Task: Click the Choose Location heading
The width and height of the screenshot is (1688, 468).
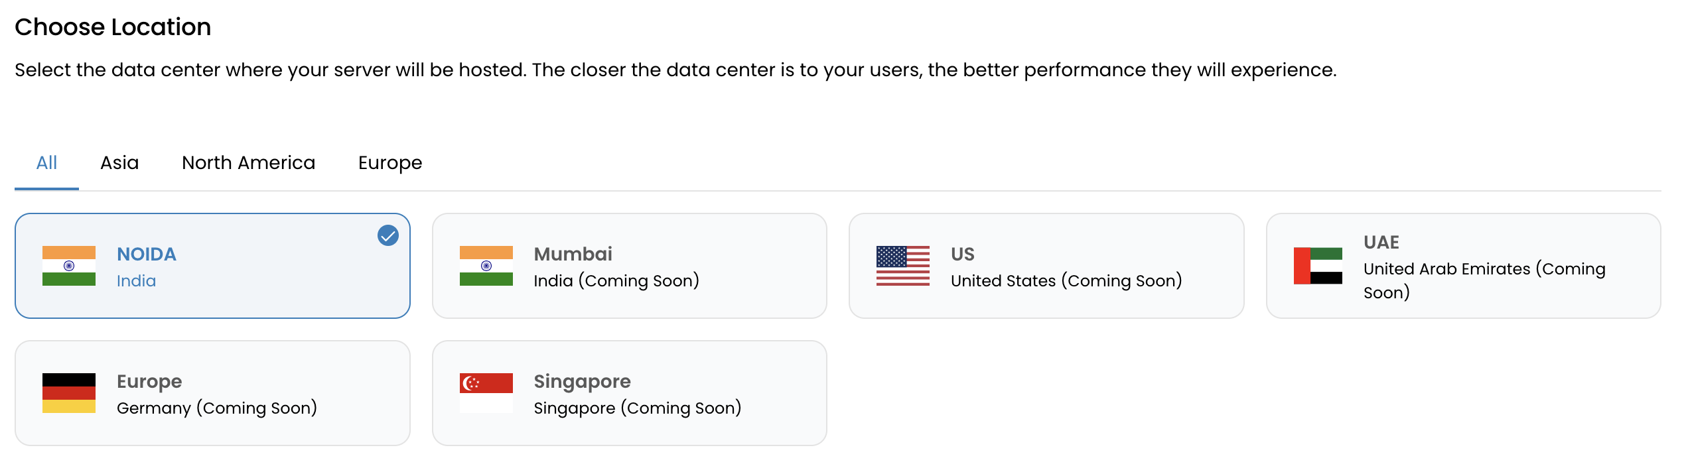Action: [113, 27]
